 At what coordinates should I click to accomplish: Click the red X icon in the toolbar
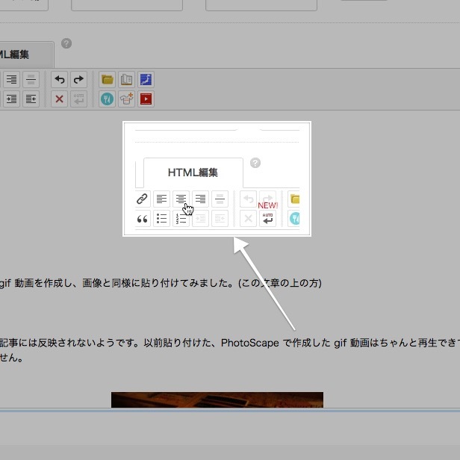pyautogui.click(x=59, y=99)
